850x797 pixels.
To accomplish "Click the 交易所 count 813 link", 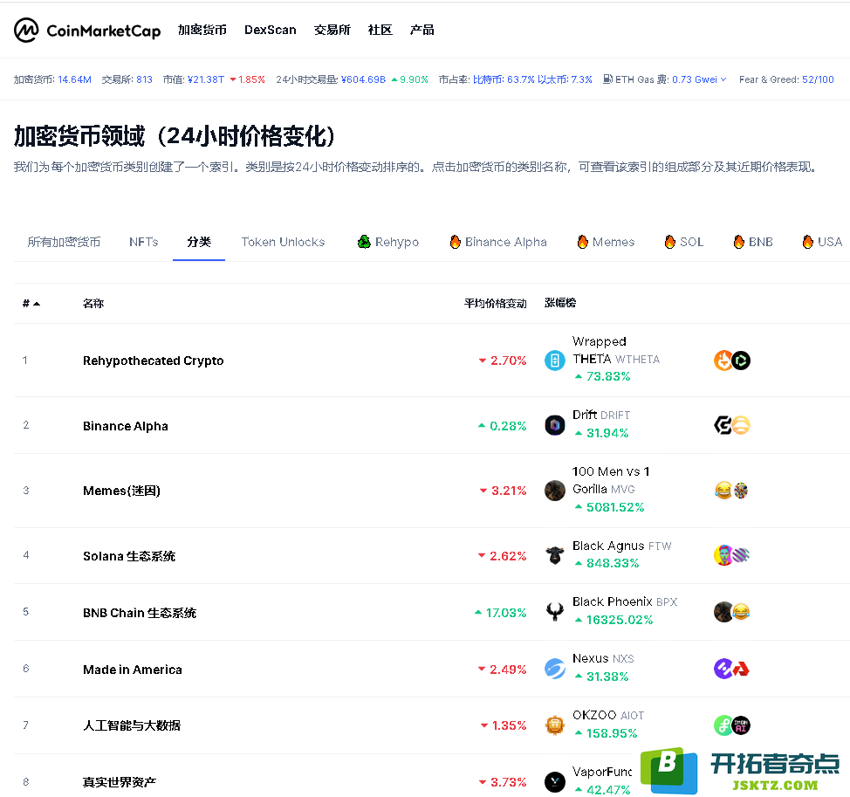I will 144,79.
